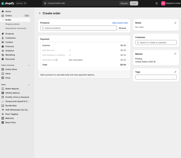The height and width of the screenshot is (158, 181).
Task: Expand the Sales channels section chevron
Action: 29,65
